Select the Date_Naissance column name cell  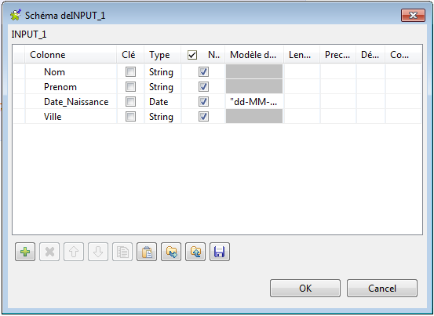[71, 102]
